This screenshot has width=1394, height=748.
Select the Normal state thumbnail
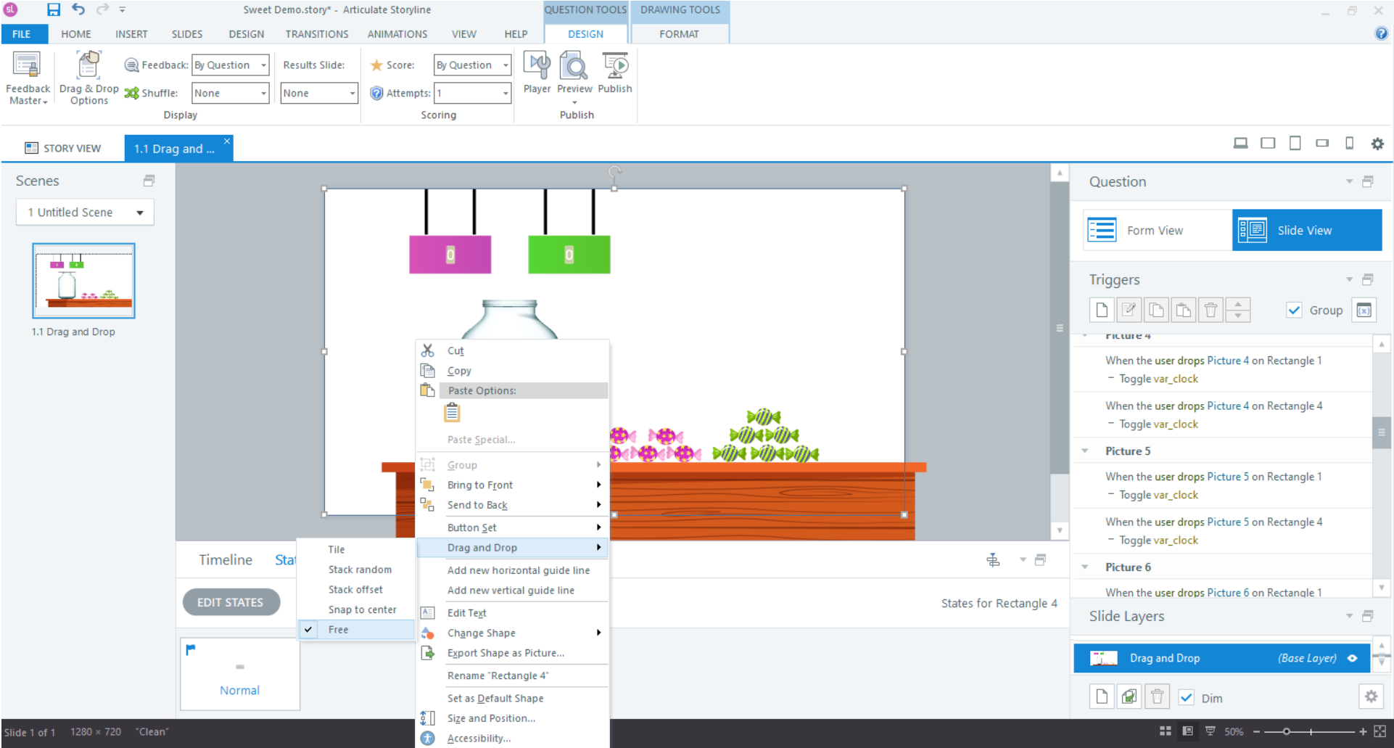point(240,674)
